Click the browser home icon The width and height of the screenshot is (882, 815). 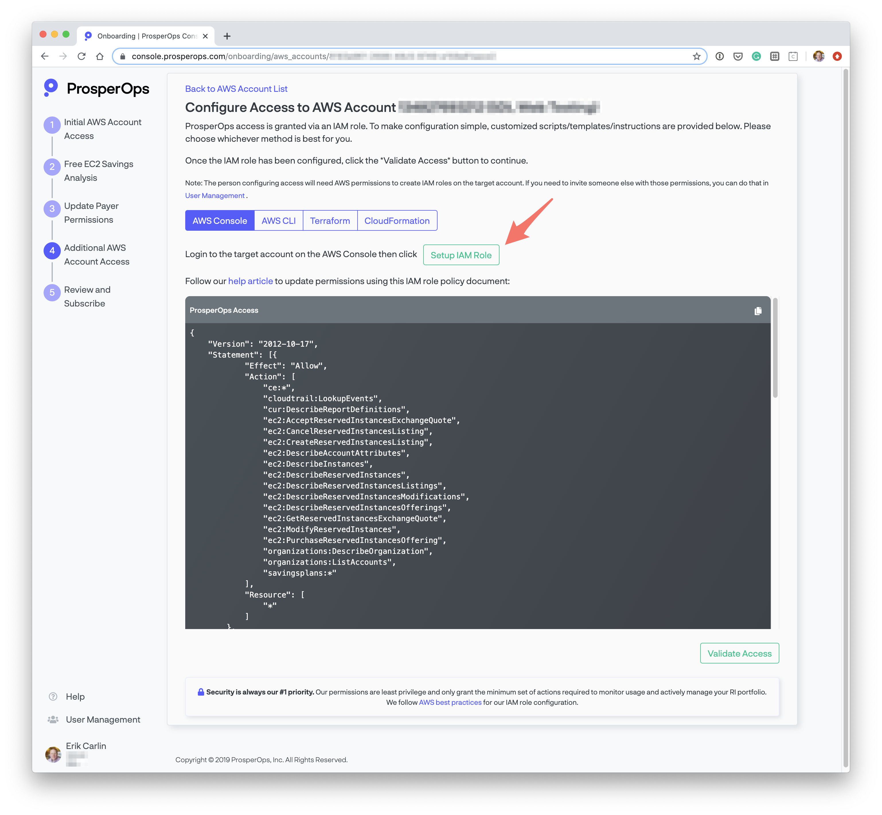pos(99,56)
